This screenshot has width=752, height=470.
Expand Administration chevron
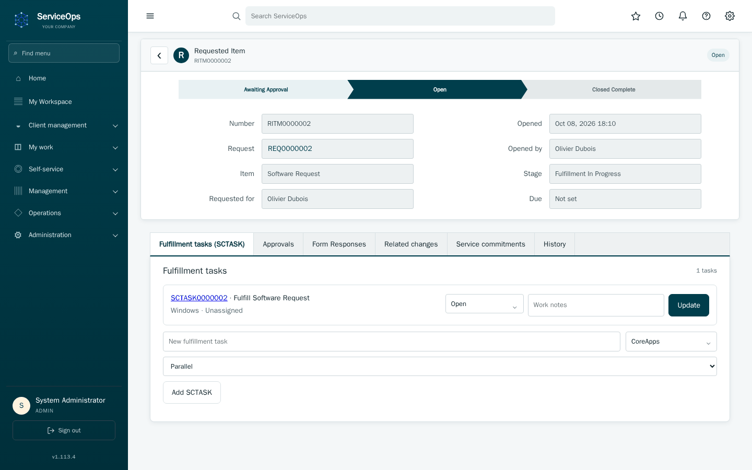(x=115, y=236)
